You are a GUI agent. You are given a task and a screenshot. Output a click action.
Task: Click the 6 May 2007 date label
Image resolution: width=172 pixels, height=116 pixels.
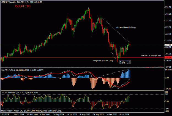(85, 114)
